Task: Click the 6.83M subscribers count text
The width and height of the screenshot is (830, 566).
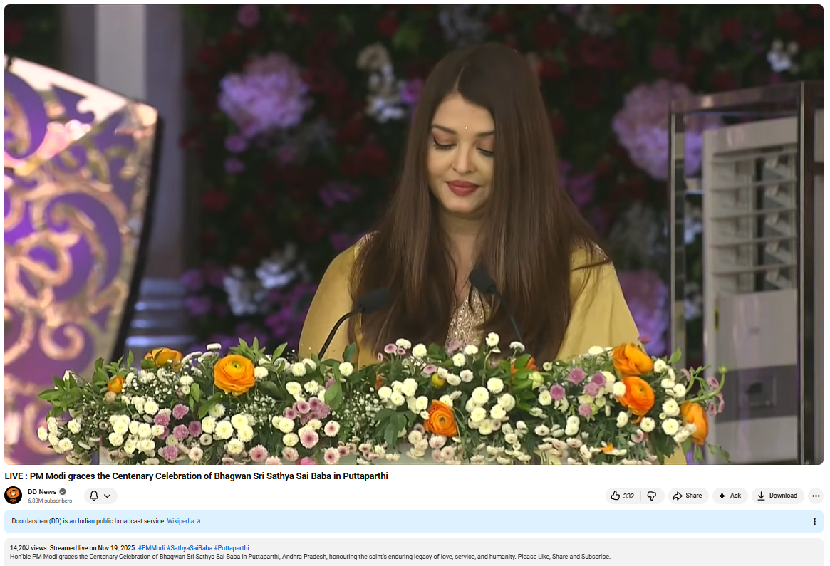Action: tap(50, 501)
